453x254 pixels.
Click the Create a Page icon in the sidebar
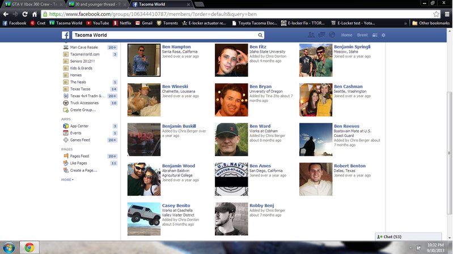tap(66, 170)
